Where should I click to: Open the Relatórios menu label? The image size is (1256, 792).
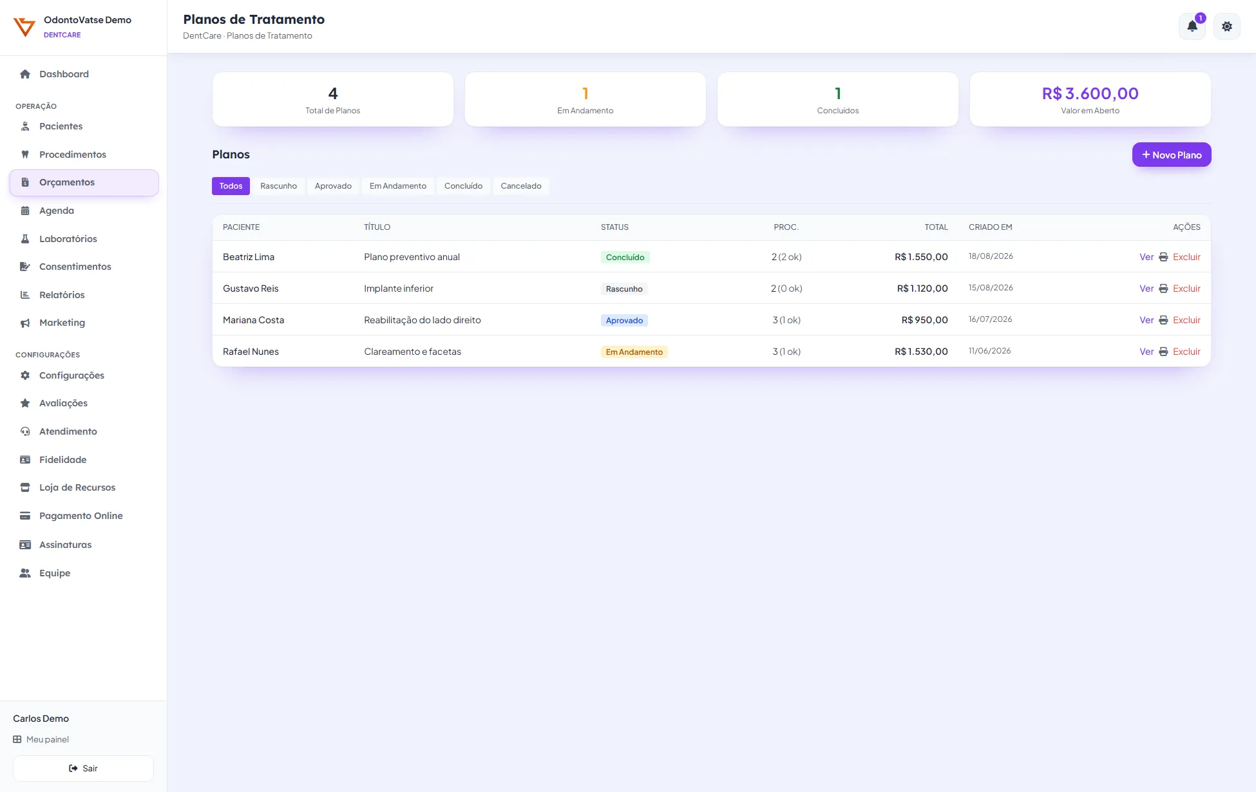click(62, 295)
